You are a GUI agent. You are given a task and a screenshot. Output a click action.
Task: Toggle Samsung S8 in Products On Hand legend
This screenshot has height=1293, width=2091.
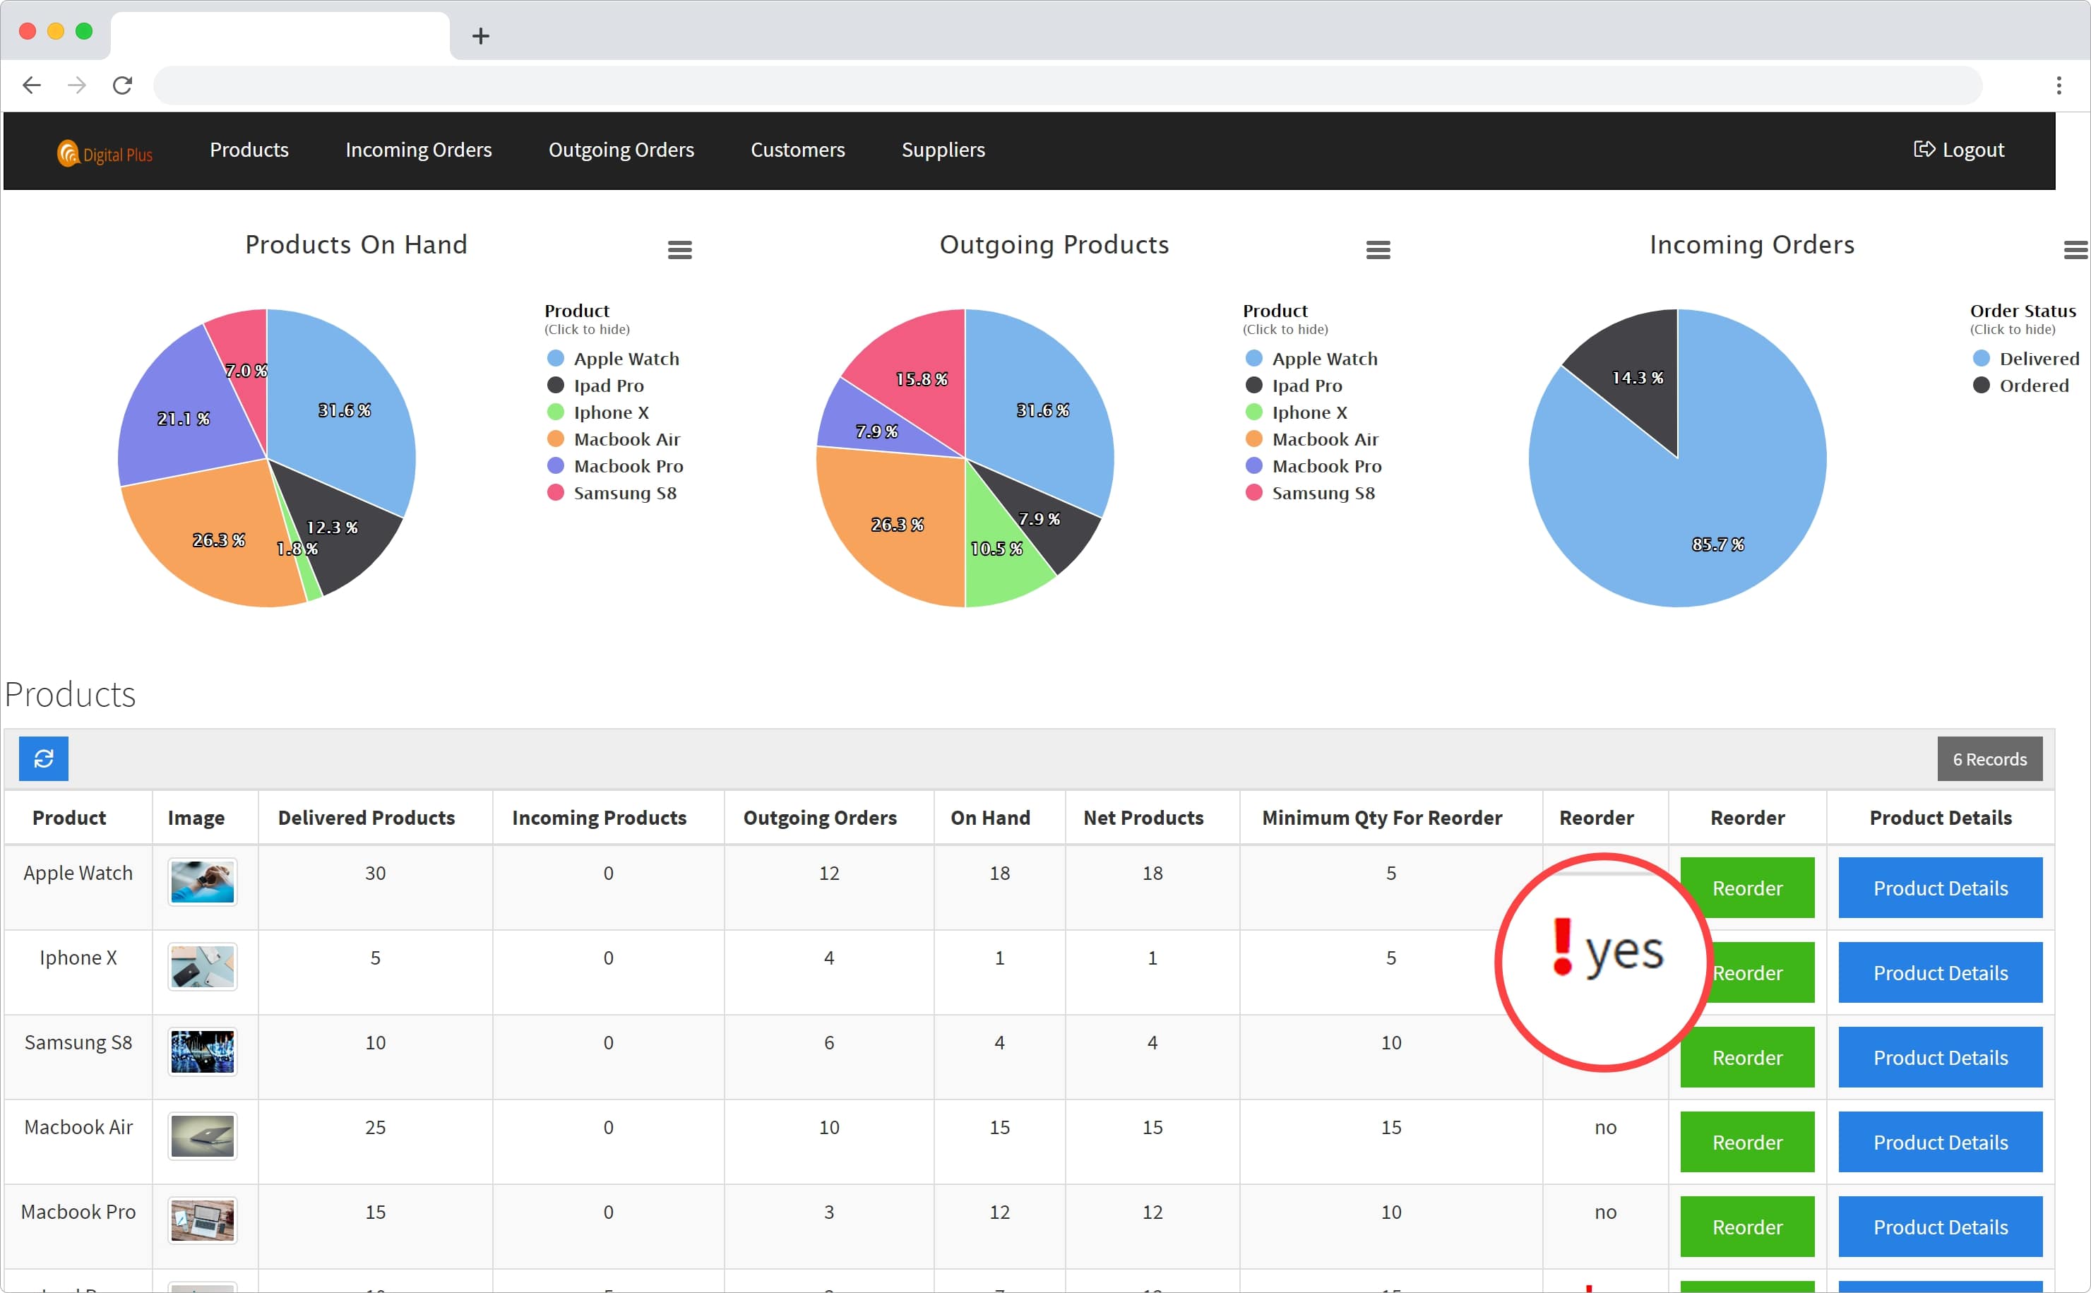612,493
